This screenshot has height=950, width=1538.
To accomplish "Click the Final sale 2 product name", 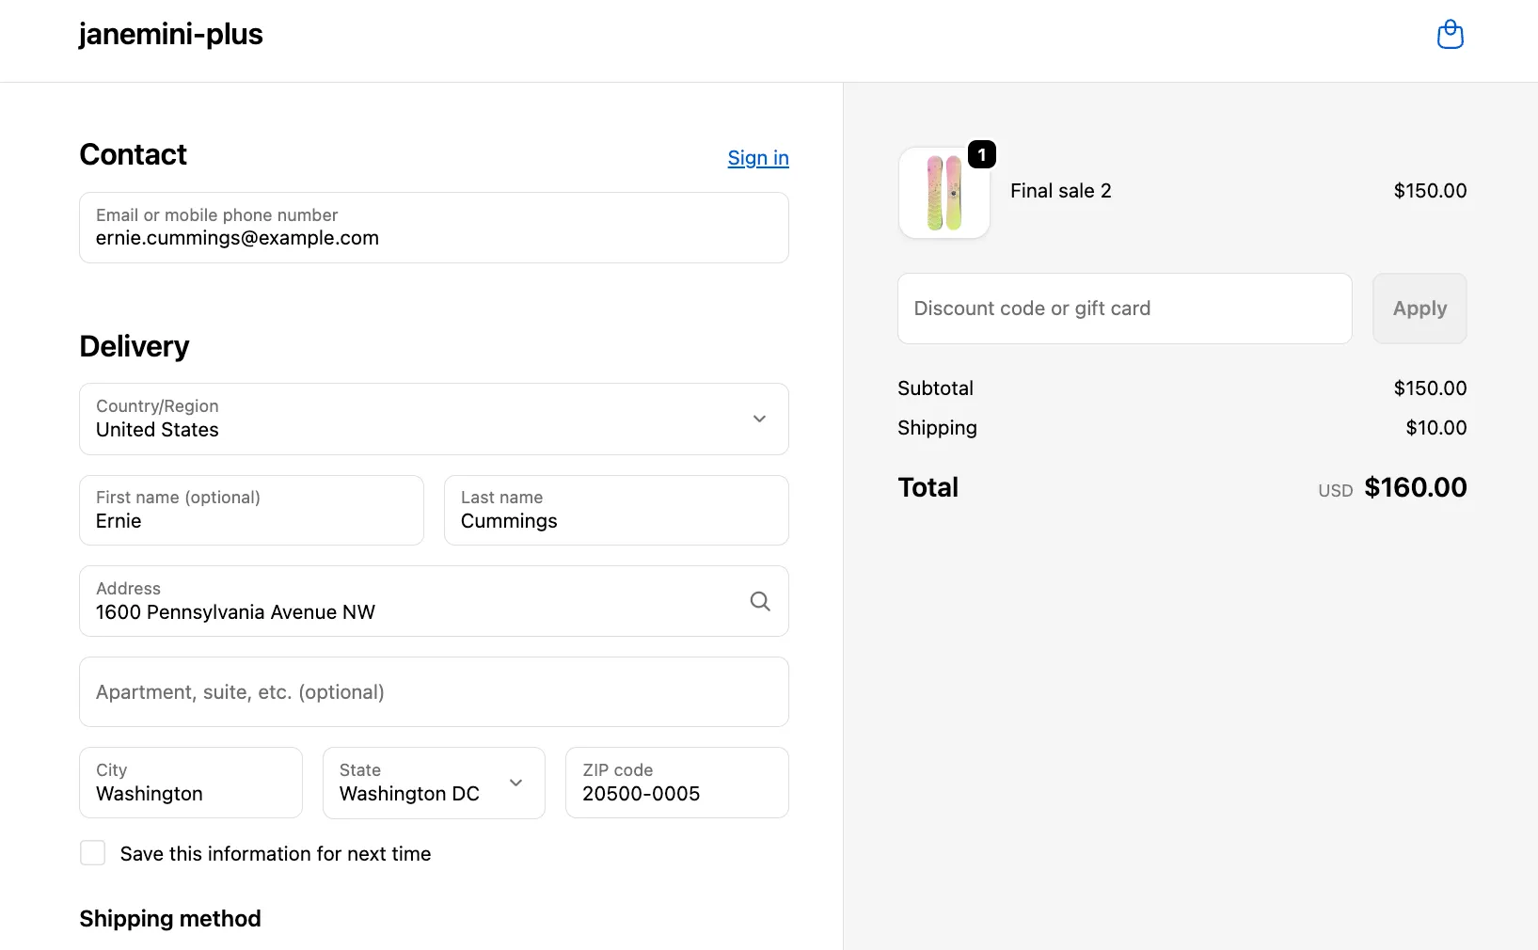I will coord(1060,191).
